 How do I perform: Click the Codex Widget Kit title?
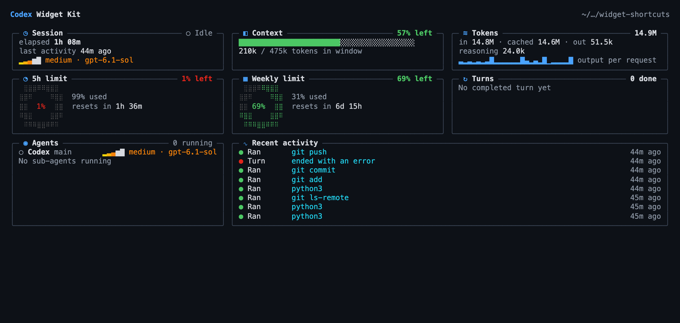(45, 14)
